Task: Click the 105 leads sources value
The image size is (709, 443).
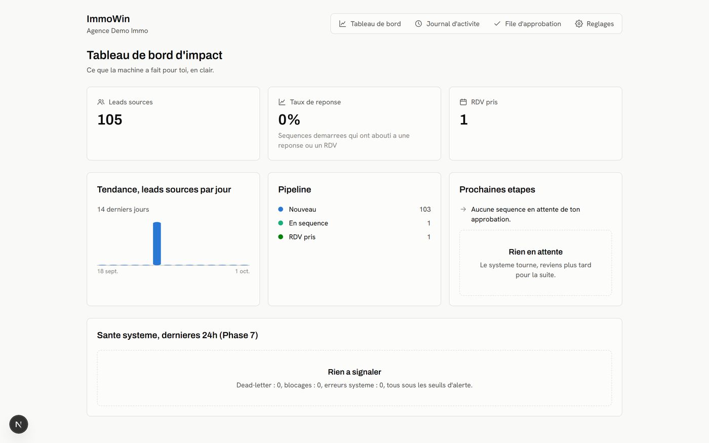Action: click(x=110, y=119)
